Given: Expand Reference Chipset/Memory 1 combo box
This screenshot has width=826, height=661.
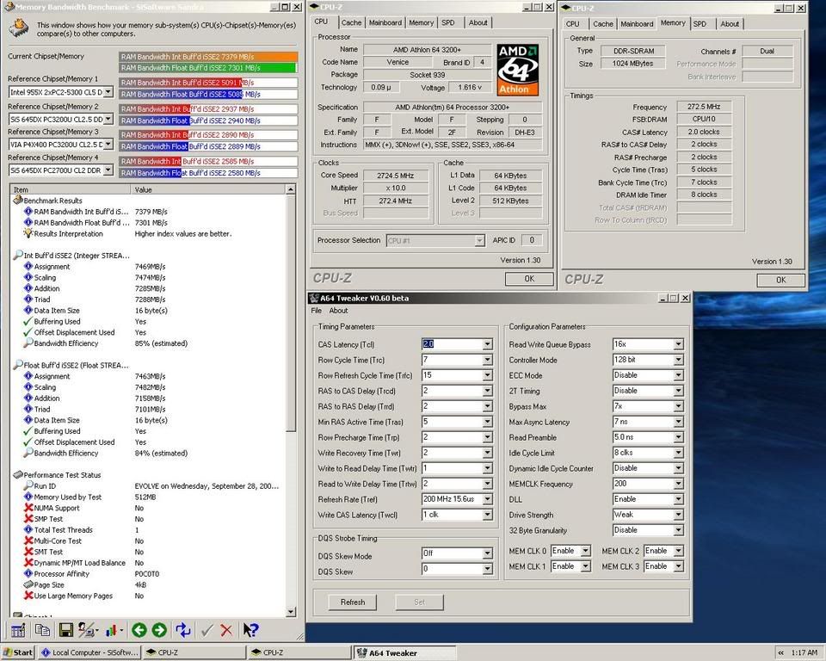Looking at the screenshot, I should click(108, 91).
